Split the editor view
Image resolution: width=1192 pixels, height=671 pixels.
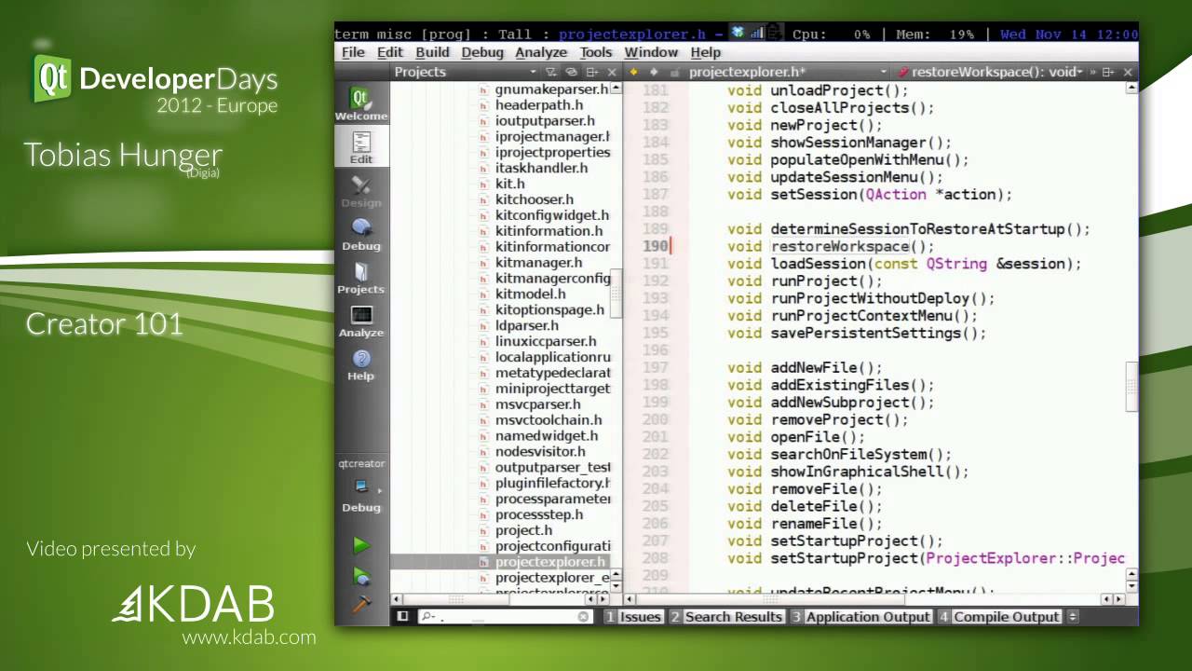tap(1107, 72)
